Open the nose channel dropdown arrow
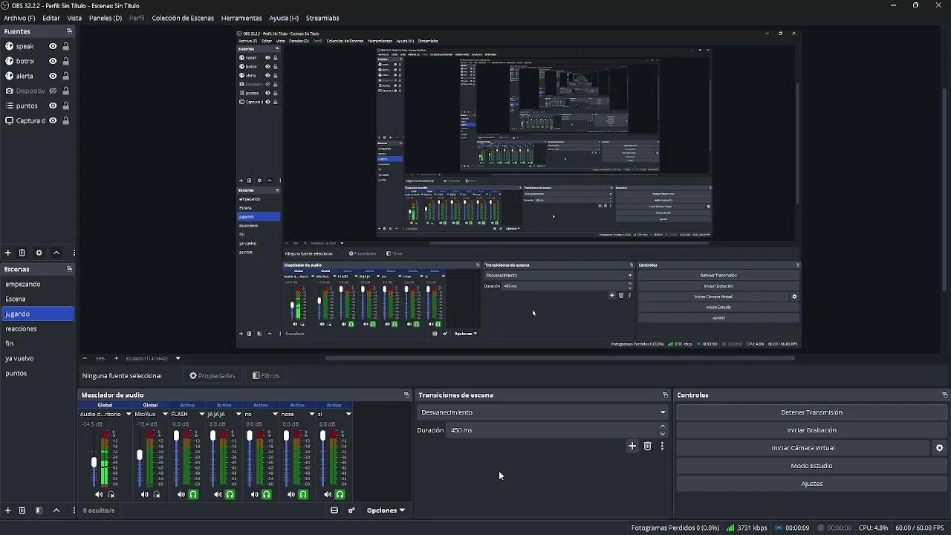 (311, 414)
